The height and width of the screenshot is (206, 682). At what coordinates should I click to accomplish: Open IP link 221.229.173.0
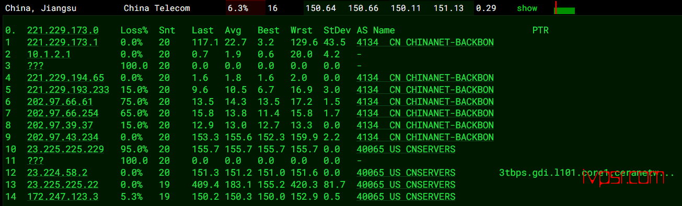click(x=63, y=30)
